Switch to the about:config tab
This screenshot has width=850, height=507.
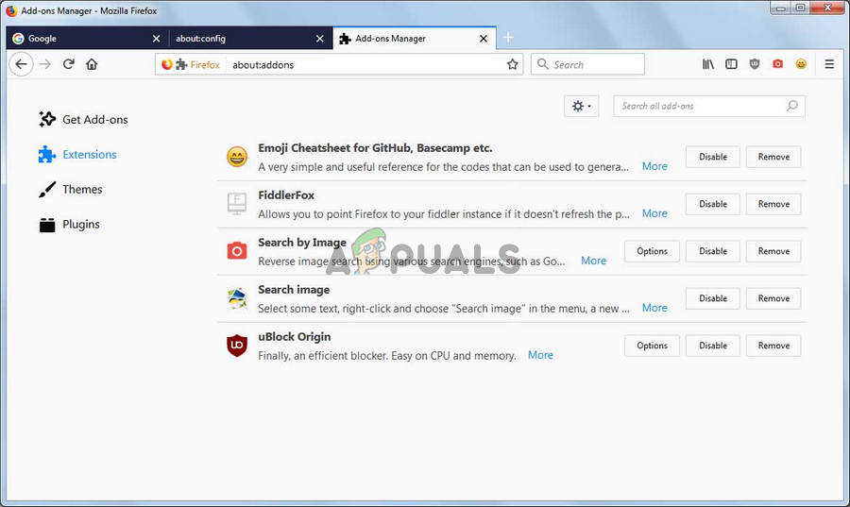click(x=250, y=39)
